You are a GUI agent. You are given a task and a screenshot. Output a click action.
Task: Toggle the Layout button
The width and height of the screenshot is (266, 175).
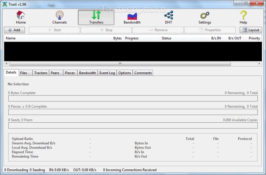[250, 30]
